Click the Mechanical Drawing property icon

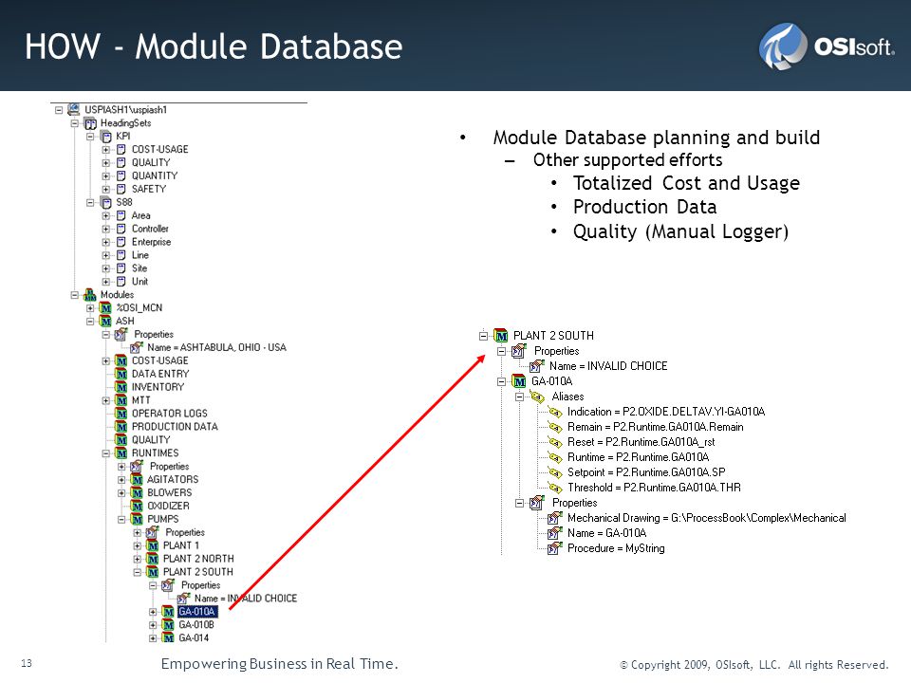pyautogui.click(x=555, y=518)
